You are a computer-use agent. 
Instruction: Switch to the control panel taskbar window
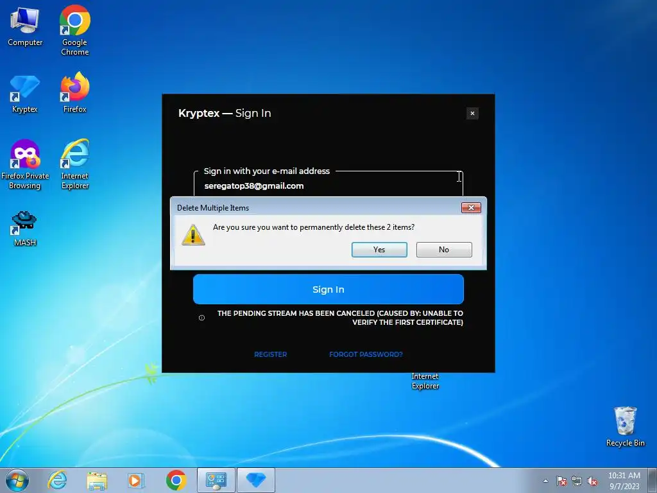(x=216, y=480)
